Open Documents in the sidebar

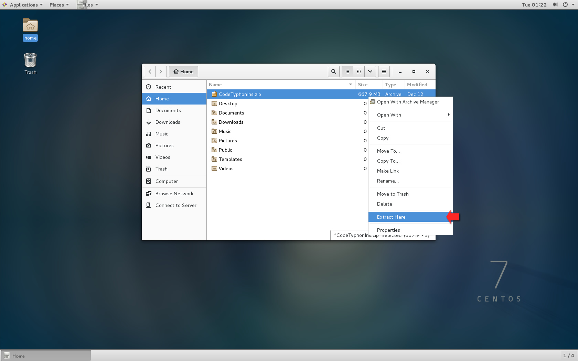[174, 110]
